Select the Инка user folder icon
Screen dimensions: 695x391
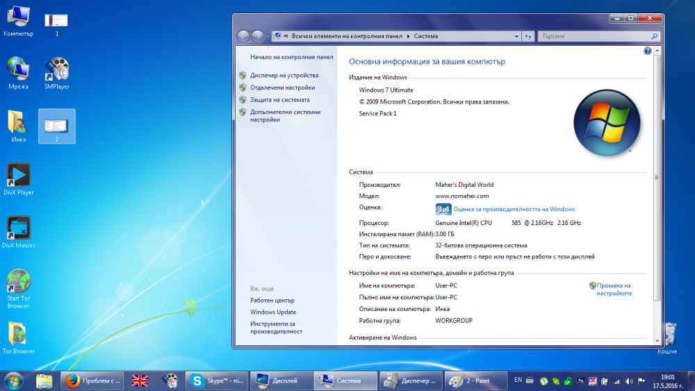18,126
